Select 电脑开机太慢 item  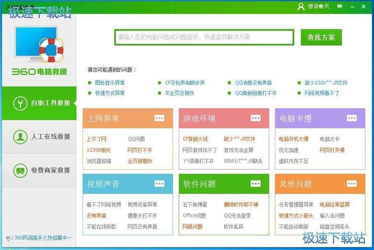(x=293, y=139)
